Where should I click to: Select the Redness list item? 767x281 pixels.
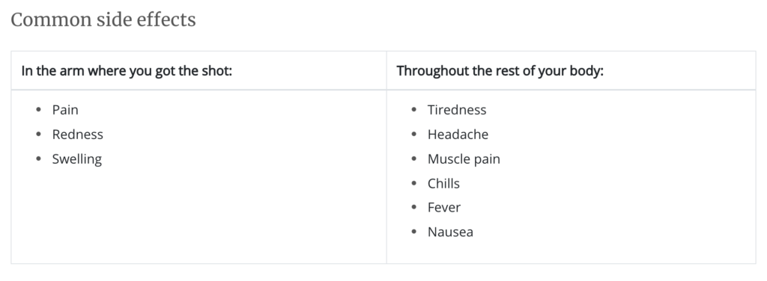click(78, 135)
